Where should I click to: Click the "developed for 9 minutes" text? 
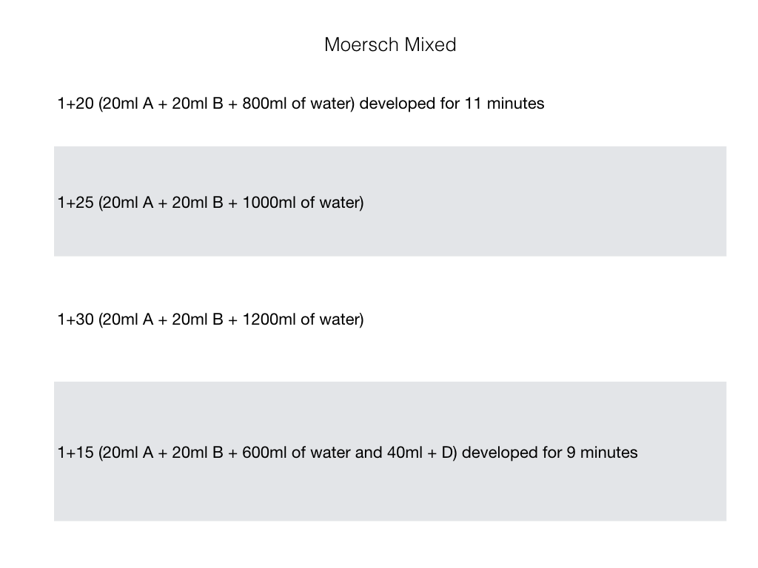pos(549,452)
